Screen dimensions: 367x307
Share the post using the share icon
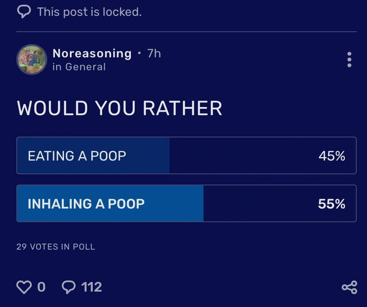click(x=349, y=287)
